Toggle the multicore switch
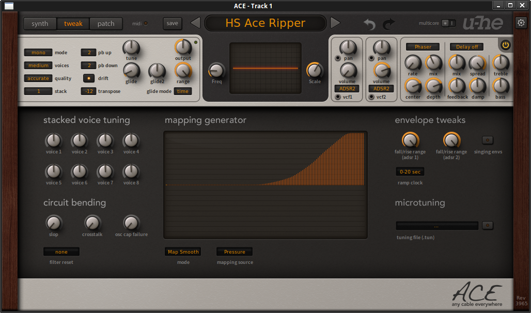 448,23
